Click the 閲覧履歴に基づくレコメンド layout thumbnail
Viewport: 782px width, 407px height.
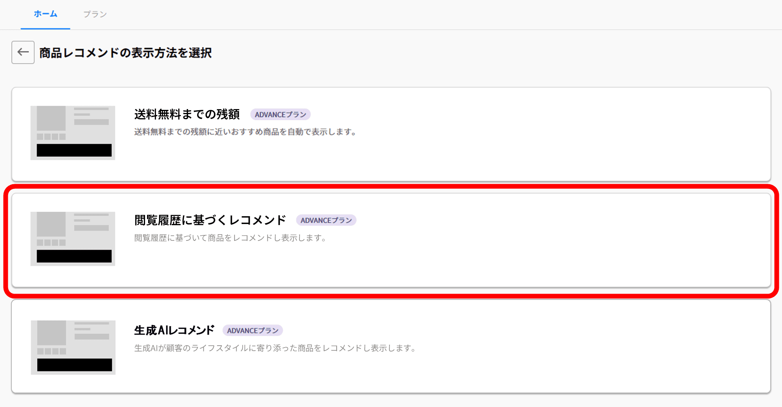pos(73,238)
